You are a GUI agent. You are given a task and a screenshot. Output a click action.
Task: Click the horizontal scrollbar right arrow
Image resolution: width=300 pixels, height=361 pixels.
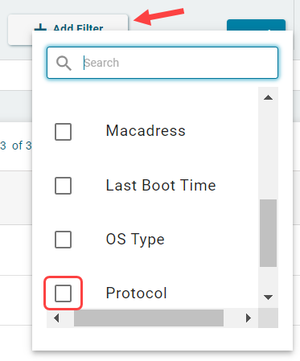pyautogui.click(x=249, y=318)
